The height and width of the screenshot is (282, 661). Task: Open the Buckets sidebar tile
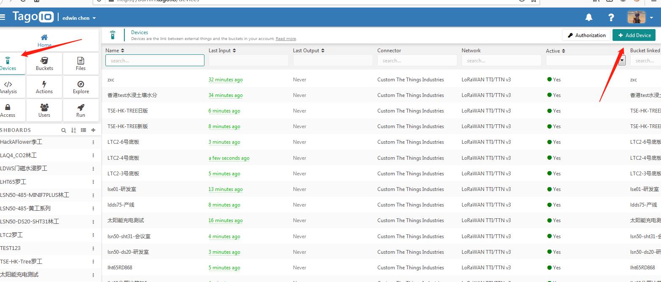click(44, 64)
